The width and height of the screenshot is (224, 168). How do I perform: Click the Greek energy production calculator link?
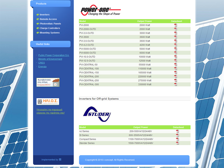50,111
